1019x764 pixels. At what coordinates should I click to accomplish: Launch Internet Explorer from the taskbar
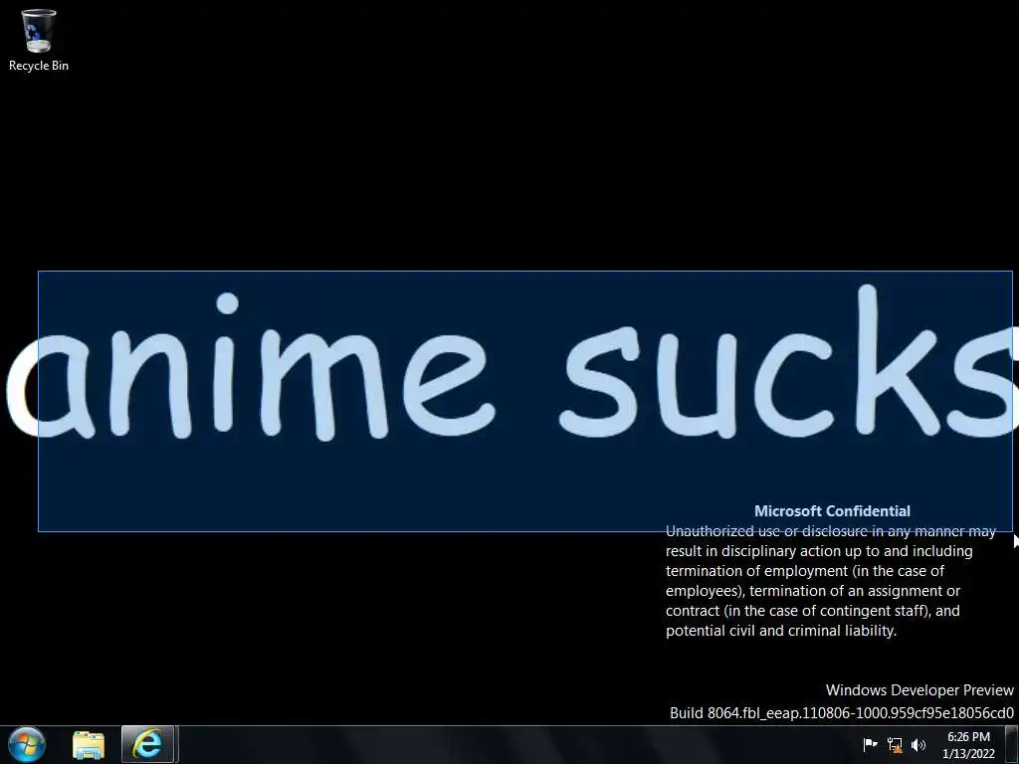click(147, 745)
